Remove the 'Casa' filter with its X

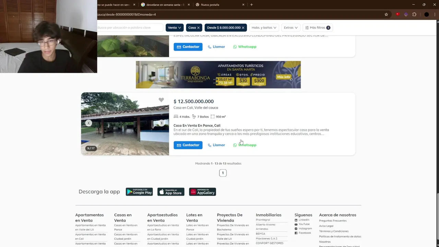pos(198,28)
